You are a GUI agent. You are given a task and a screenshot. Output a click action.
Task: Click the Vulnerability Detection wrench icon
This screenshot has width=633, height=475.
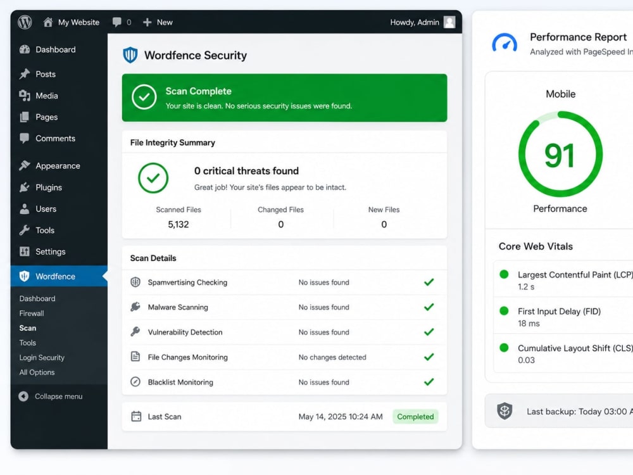point(135,332)
